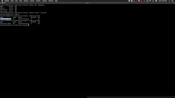
Task: Close the iTerm2 window with red button
Action: [x=1, y=3]
